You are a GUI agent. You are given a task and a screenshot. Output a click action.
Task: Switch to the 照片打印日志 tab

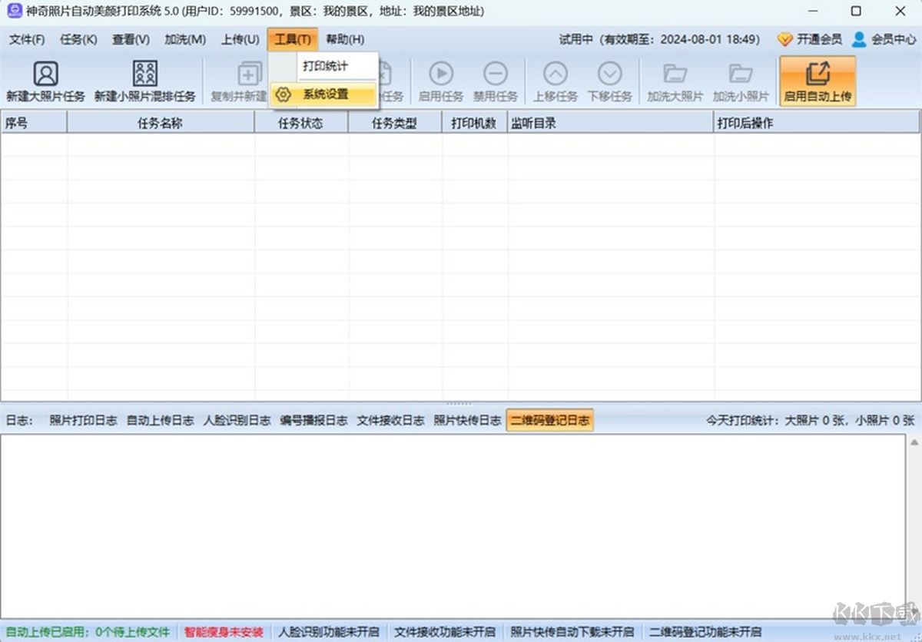tap(83, 420)
